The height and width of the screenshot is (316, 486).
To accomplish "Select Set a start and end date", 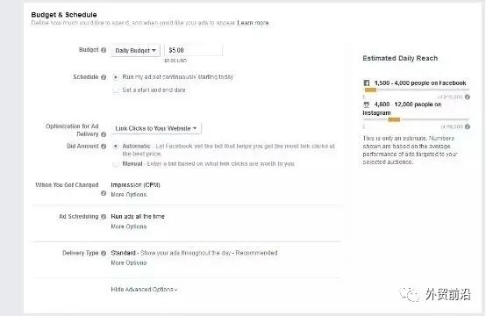I will [x=116, y=90].
